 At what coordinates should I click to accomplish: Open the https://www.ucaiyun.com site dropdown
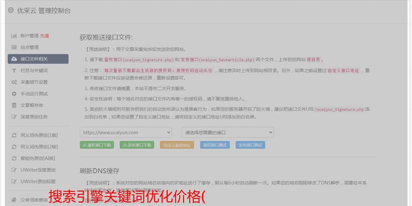(126, 132)
